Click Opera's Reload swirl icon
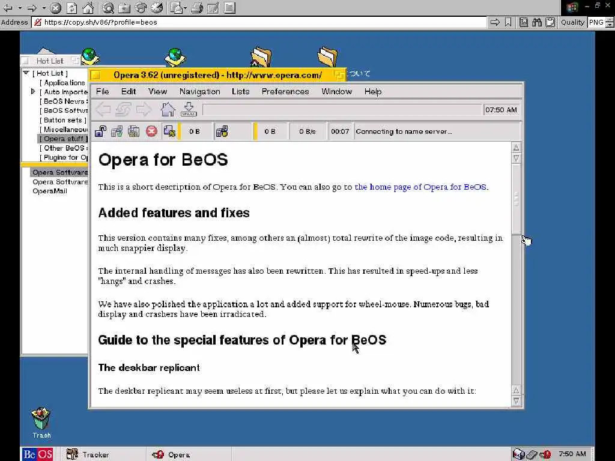 tap(123, 109)
